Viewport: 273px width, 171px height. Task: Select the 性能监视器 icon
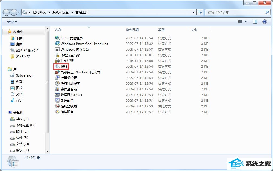57,106
